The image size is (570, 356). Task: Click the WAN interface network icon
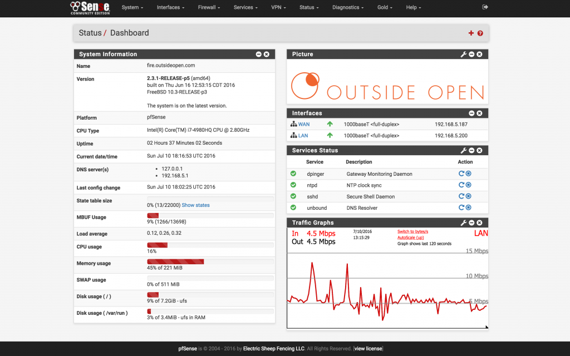[293, 124]
